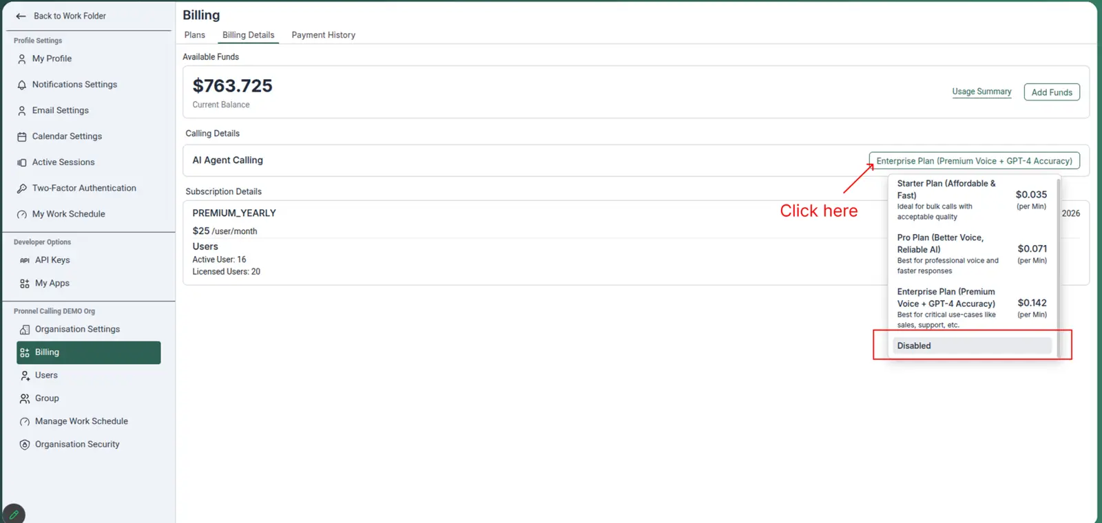Click the plan dropdown list scrollbar
Viewport: 1102px width, 523px height.
[1059, 261]
